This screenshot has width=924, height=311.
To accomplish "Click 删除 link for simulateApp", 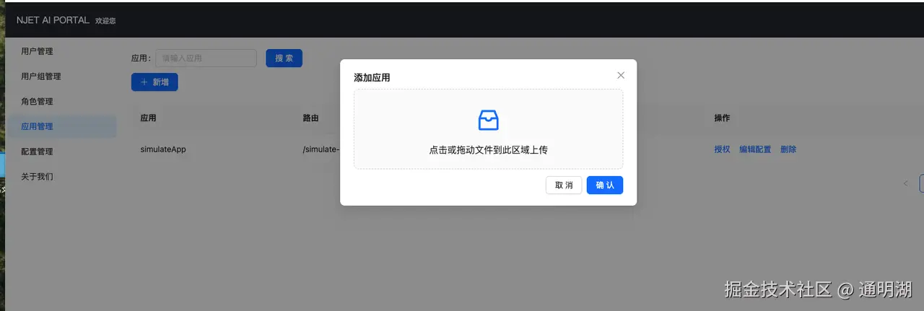I will click(788, 149).
